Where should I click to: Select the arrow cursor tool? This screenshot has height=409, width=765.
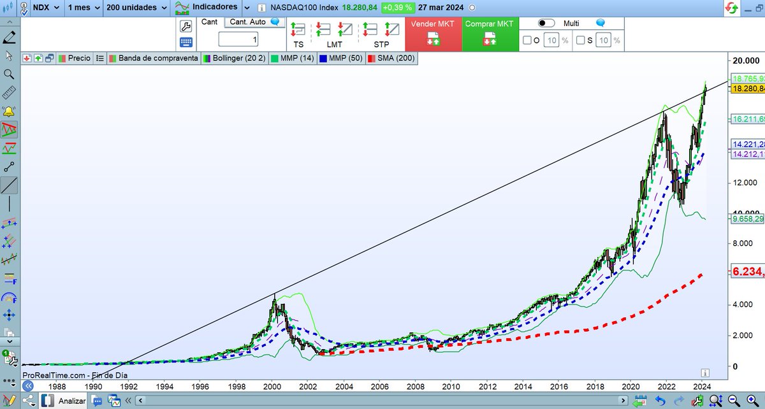(9, 55)
